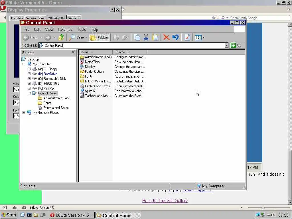The image size is (292, 219).
Task: Click Display Properties help question button
Action: click(112, 10)
